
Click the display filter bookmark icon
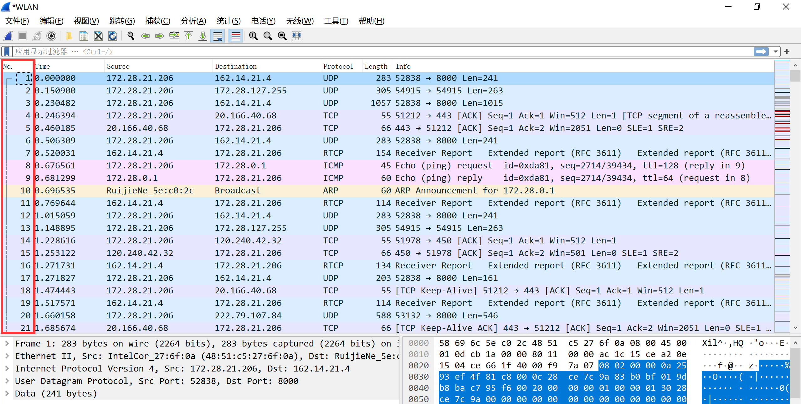click(7, 52)
